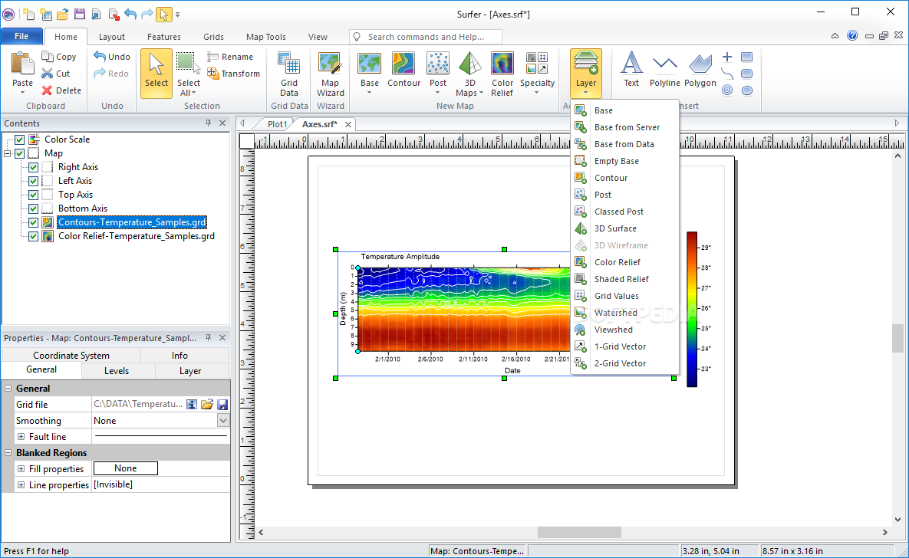
Task: Click the help question mark icon
Action: coord(852,36)
